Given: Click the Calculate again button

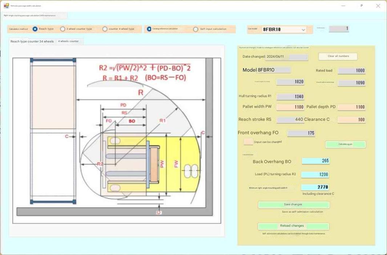Looking at the screenshot, I should (x=345, y=144).
